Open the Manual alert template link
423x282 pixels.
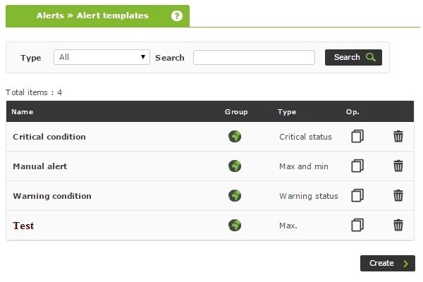pyautogui.click(x=40, y=166)
